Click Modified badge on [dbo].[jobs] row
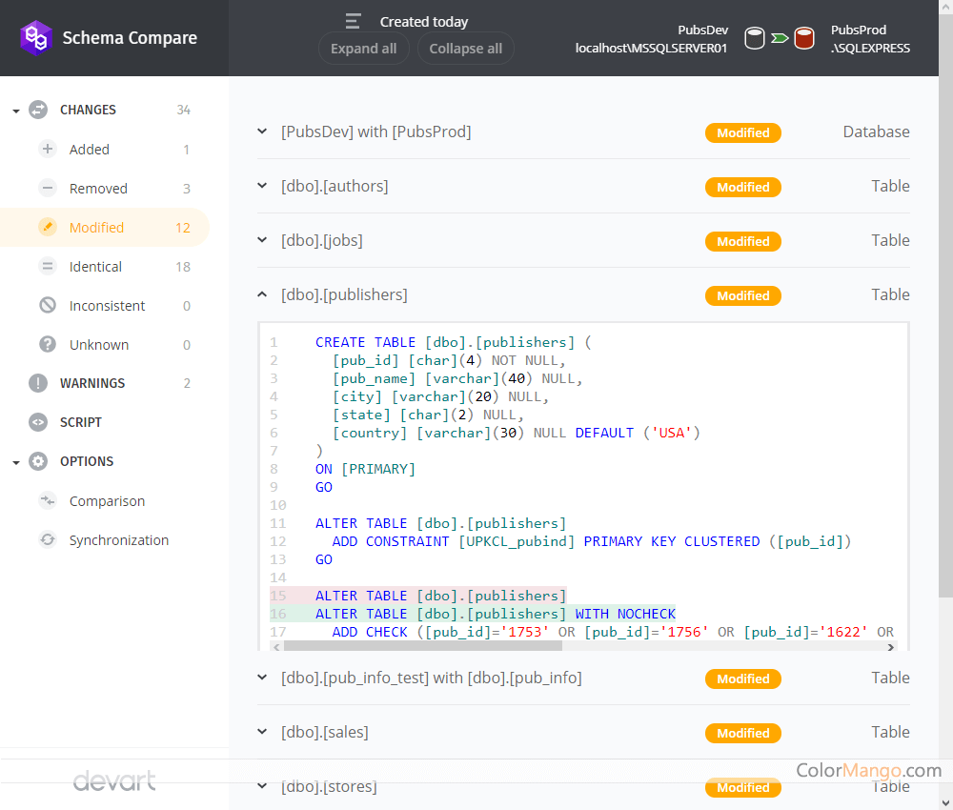 [742, 241]
